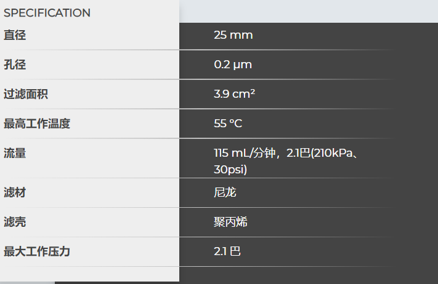
Task: Select the 流量 row label
Action: click(15, 153)
